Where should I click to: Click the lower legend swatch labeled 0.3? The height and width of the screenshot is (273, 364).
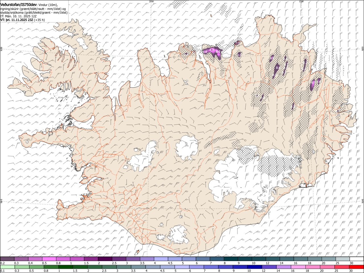pos(22,267)
